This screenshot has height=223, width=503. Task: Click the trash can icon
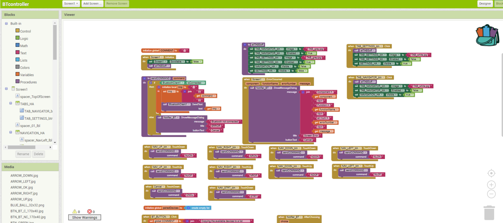(489, 213)
